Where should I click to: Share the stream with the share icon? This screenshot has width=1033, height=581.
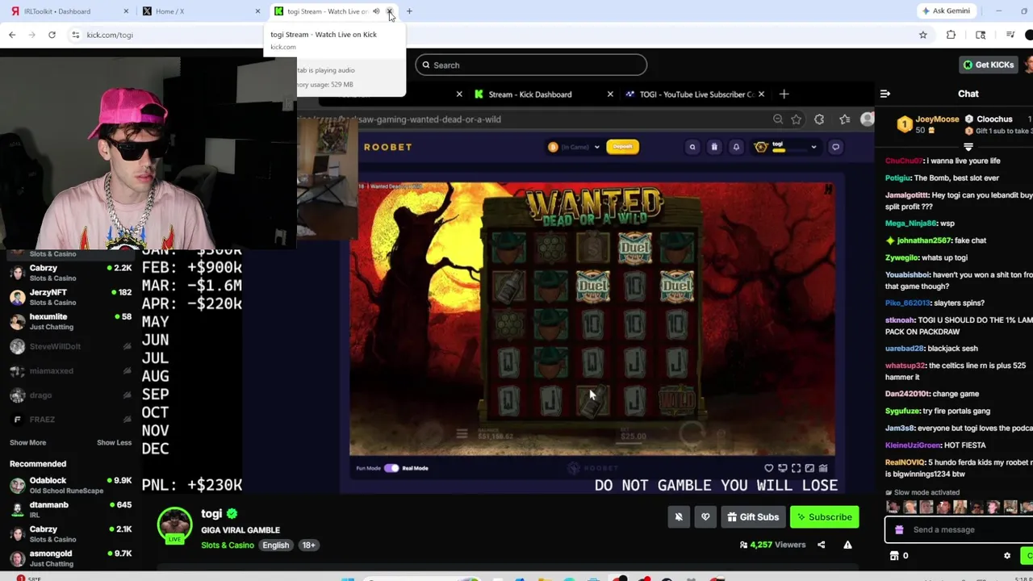click(x=822, y=545)
